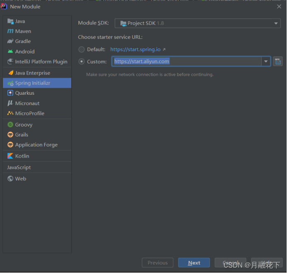This screenshot has height=273, width=287.
Task: Click the Grails icon
Action: [10, 135]
